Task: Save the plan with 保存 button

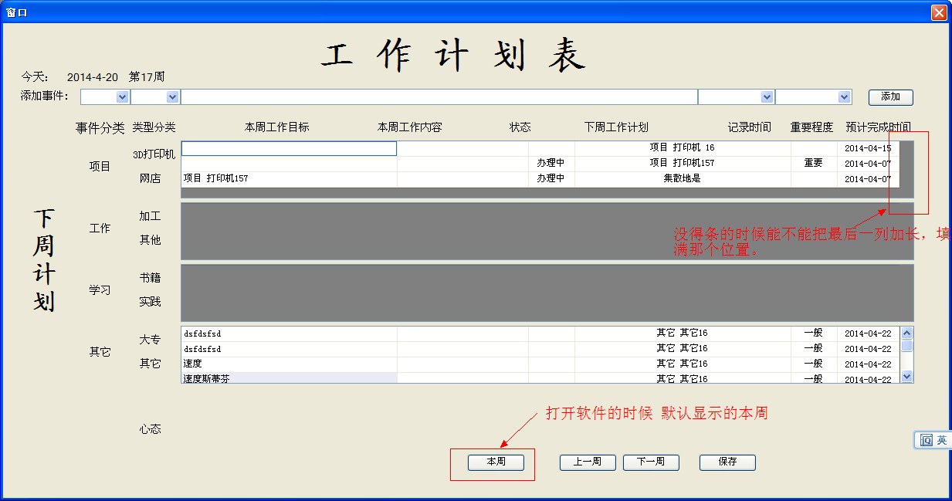Action: (727, 462)
